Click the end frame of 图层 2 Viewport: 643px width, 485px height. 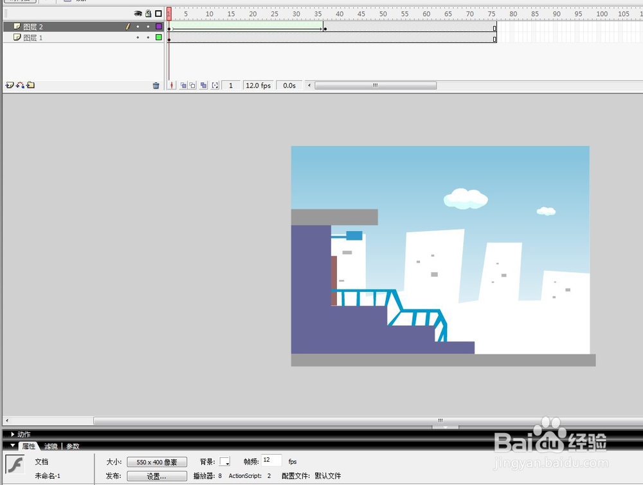click(x=494, y=28)
